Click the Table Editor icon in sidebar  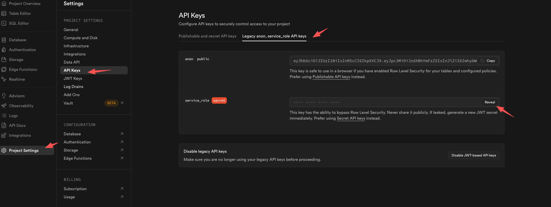point(4,14)
